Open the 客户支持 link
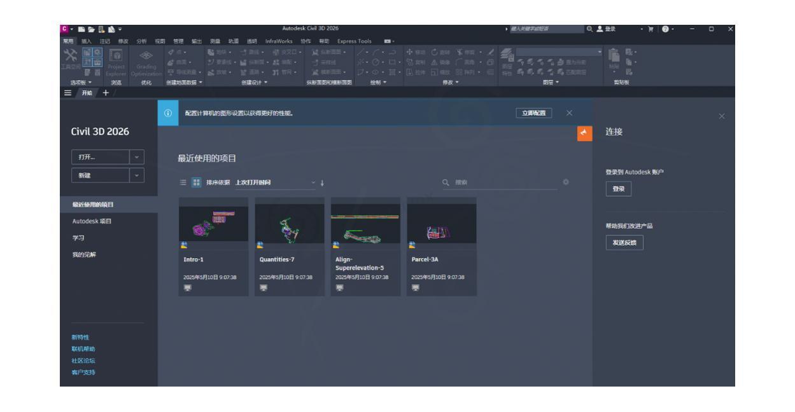Screen dimensions: 795x412 coord(83,372)
